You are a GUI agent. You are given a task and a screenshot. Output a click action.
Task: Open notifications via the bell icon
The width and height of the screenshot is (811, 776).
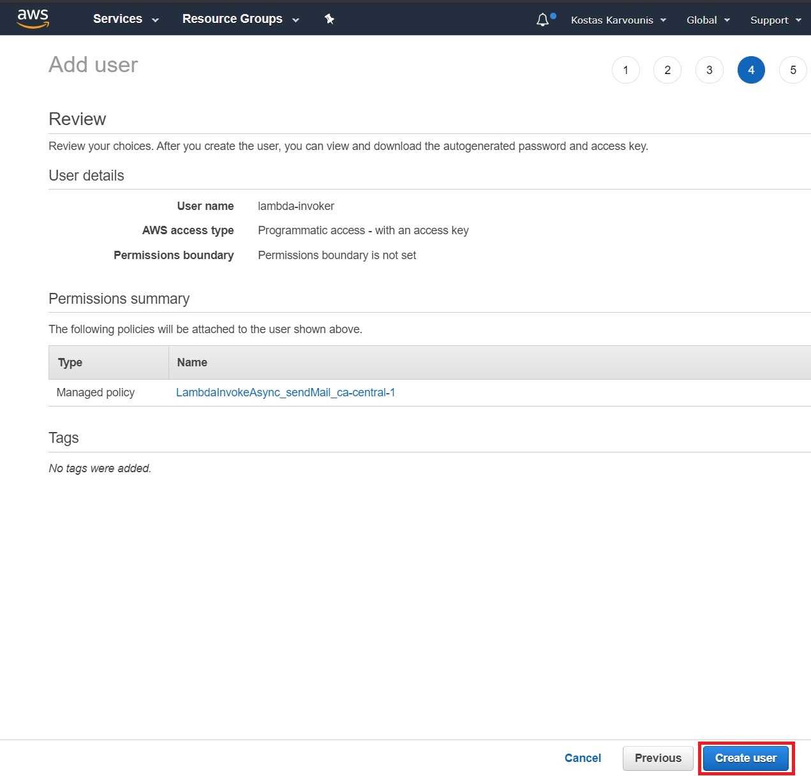[541, 19]
